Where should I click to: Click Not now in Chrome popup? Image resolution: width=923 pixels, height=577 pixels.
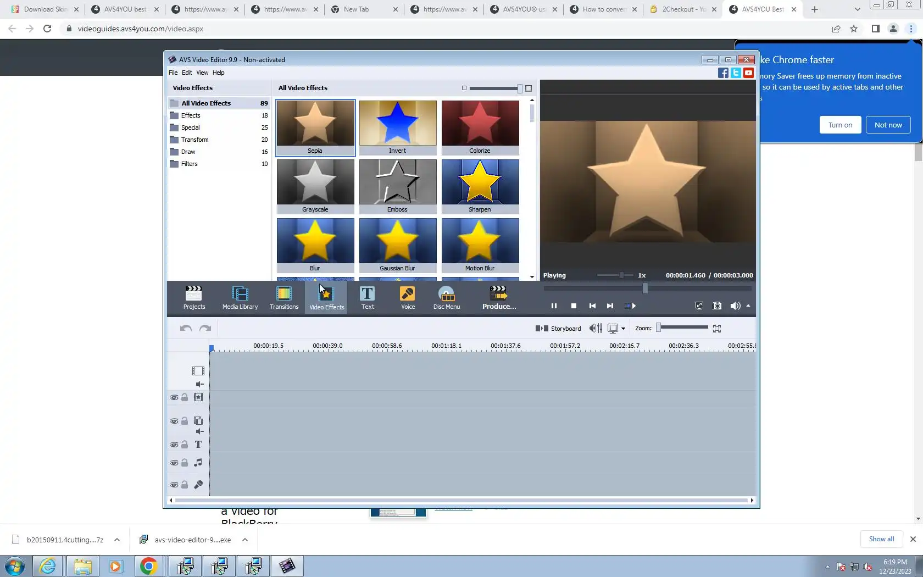click(888, 125)
